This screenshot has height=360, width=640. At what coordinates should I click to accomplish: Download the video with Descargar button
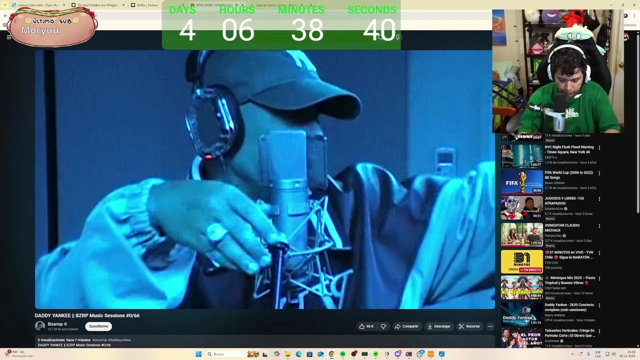[x=438, y=326]
